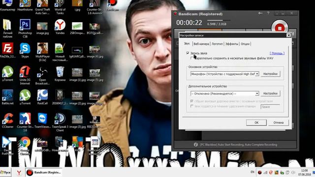Switch to the Веб-камера tab
Image resolution: width=315 pixels, height=177 pixels.
pos(201,44)
